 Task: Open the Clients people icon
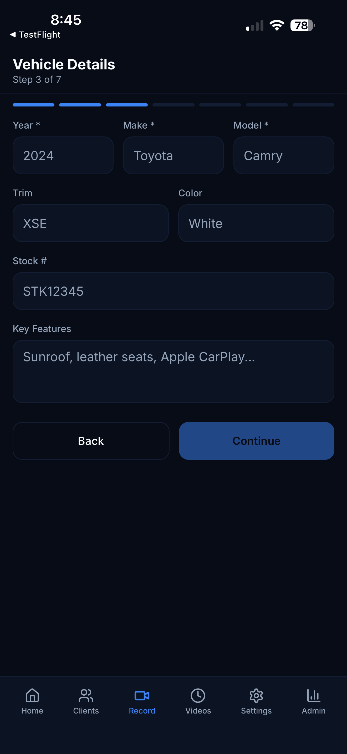click(x=86, y=695)
